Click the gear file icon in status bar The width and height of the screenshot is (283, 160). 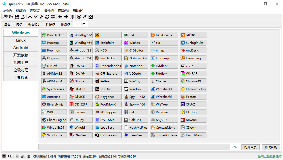17,157
